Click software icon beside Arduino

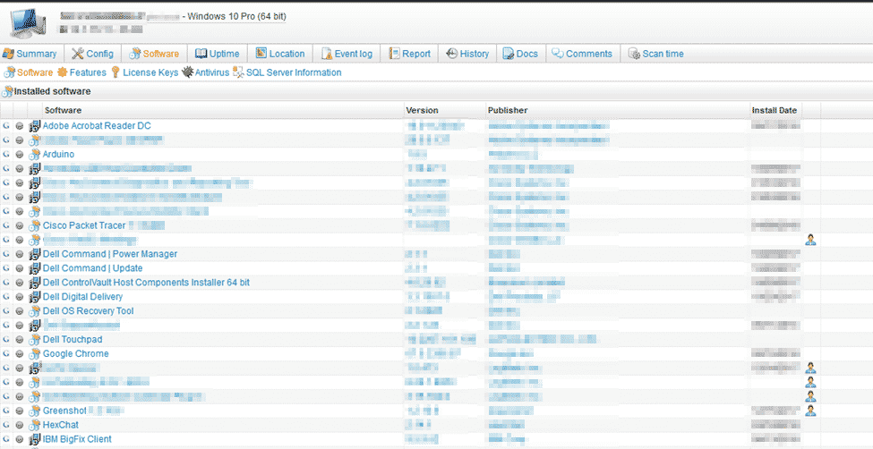[x=35, y=155]
